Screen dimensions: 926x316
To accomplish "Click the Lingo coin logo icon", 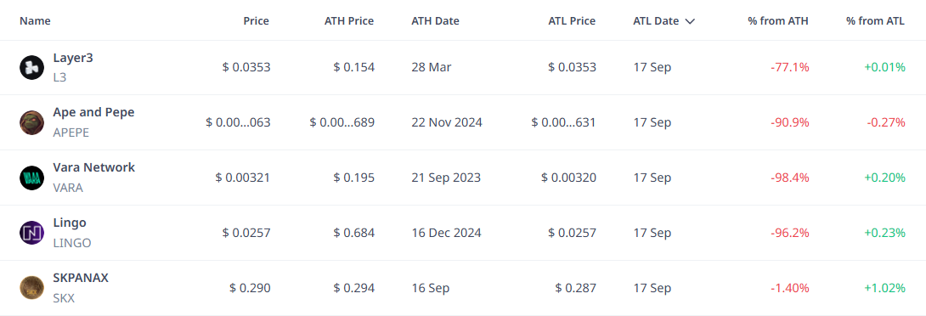I will tap(32, 233).
